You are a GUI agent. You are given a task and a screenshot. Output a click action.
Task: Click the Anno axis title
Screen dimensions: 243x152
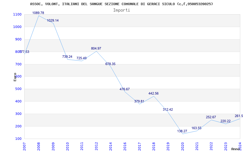pyautogui.click(x=236, y=149)
